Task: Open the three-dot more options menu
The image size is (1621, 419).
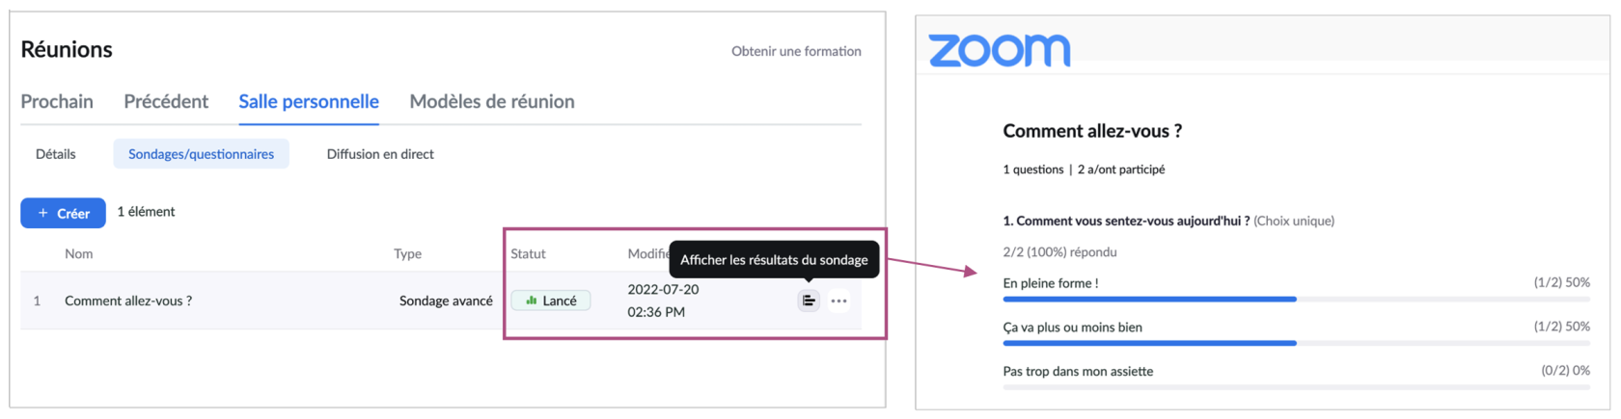Action: [x=838, y=301]
